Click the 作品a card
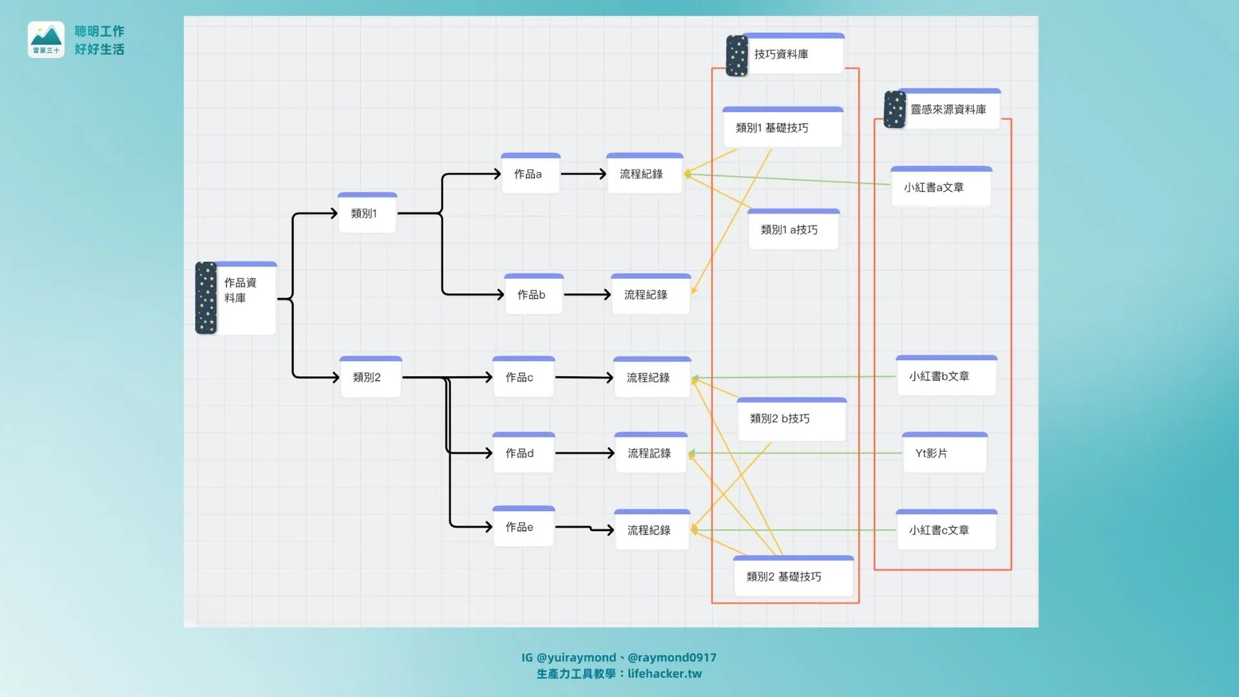This screenshot has height=697, width=1239. 530,174
